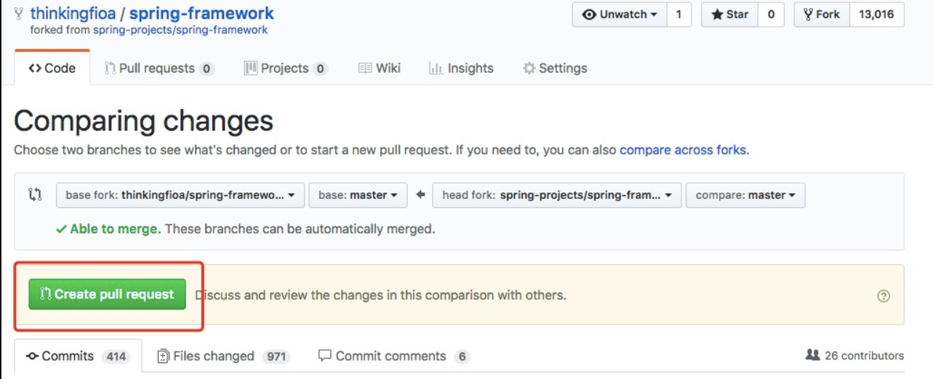Viewport: 933px width, 379px height.
Task: Show the Files changed tab
Action: (223, 356)
